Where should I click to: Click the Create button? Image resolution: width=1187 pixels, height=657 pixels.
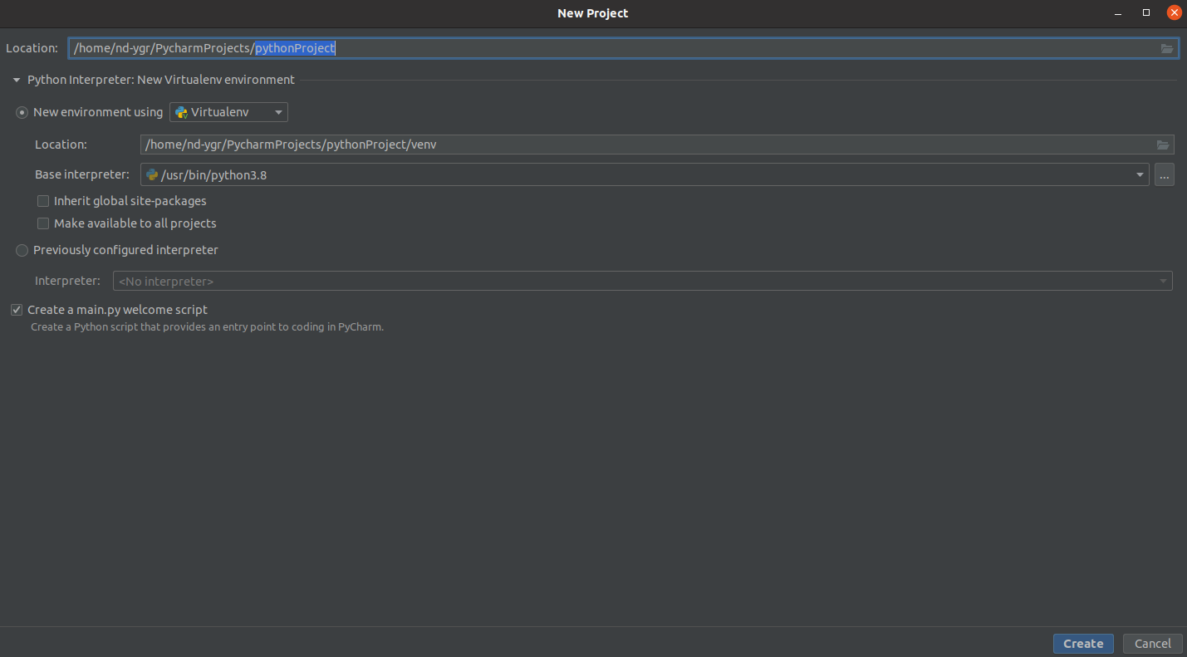1083,644
